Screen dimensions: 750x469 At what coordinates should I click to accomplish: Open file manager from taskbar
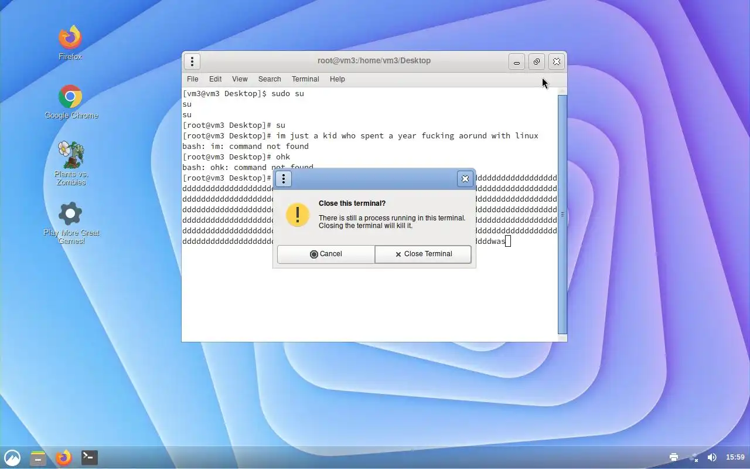point(38,457)
